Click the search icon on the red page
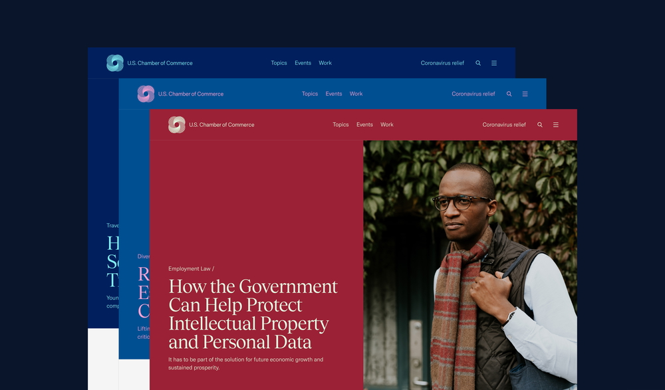 [540, 125]
